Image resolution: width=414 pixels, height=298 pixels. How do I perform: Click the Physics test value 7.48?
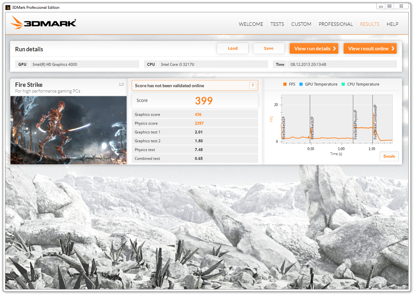pos(199,150)
